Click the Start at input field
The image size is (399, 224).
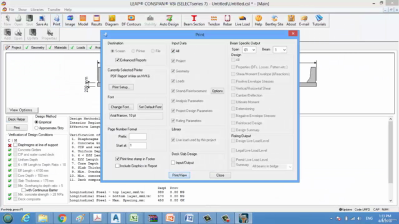click(138, 146)
